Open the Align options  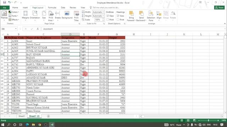[x=159, y=16]
